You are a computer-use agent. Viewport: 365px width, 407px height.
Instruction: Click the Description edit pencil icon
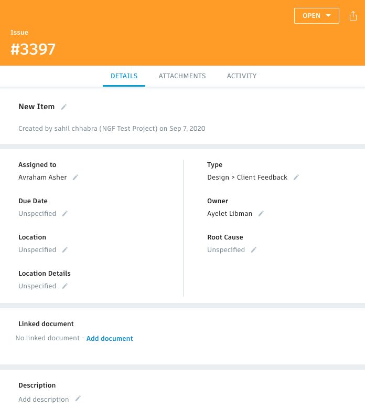pos(78,399)
